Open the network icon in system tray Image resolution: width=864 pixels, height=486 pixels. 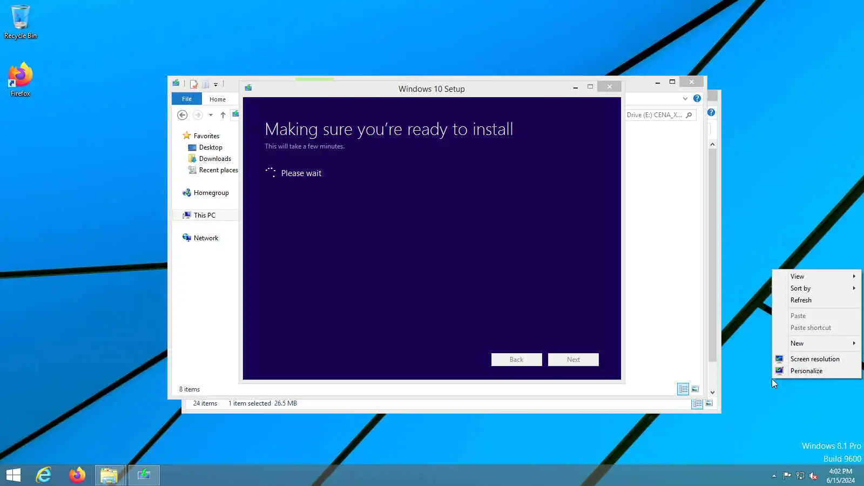(x=800, y=476)
